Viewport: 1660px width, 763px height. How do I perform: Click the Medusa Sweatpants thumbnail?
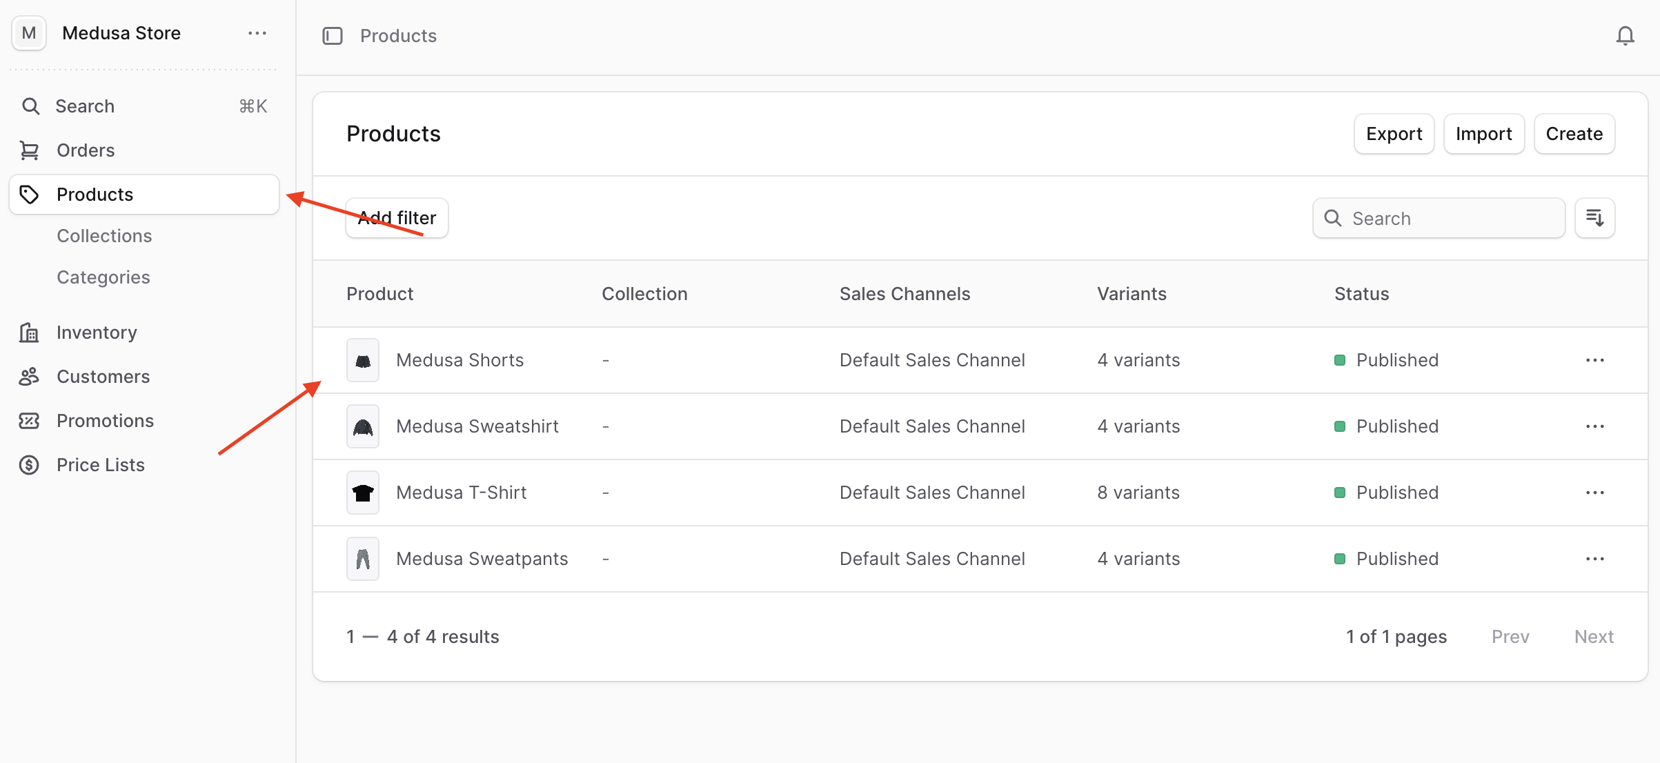[363, 559]
